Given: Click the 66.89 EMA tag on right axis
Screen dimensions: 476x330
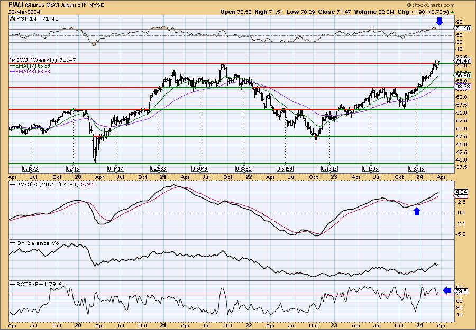Looking at the screenshot, I should 463,75.
